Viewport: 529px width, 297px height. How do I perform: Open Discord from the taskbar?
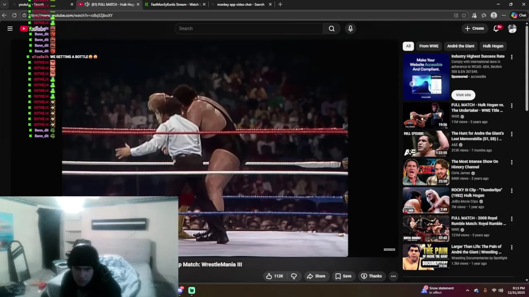coord(180,290)
